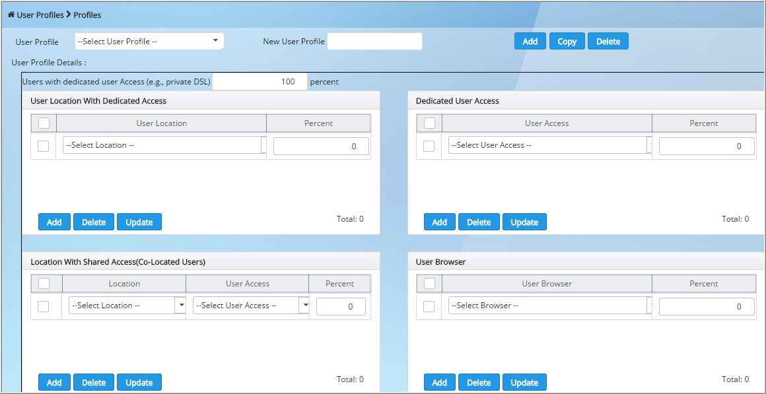Open the Shared Access Select Location dropdown arrow

point(181,305)
